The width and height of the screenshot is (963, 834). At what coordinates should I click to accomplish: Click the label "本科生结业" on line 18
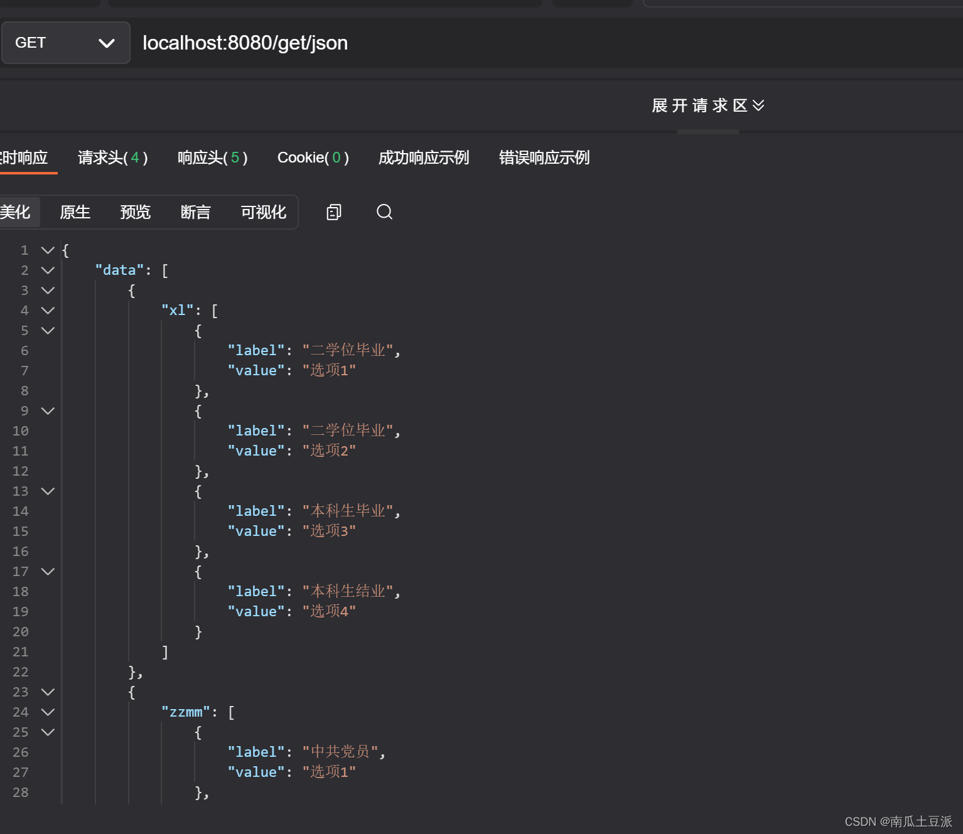tap(348, 591)
